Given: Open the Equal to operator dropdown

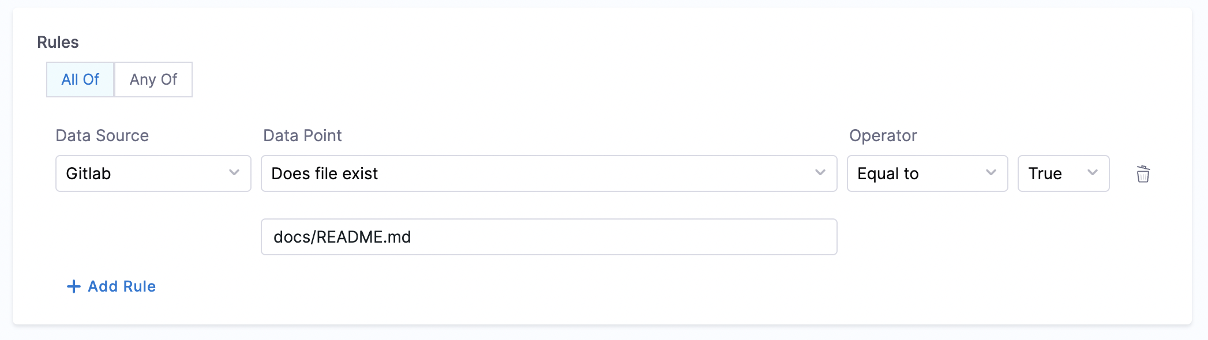Looking at the screenshot, I should (926, 173).
